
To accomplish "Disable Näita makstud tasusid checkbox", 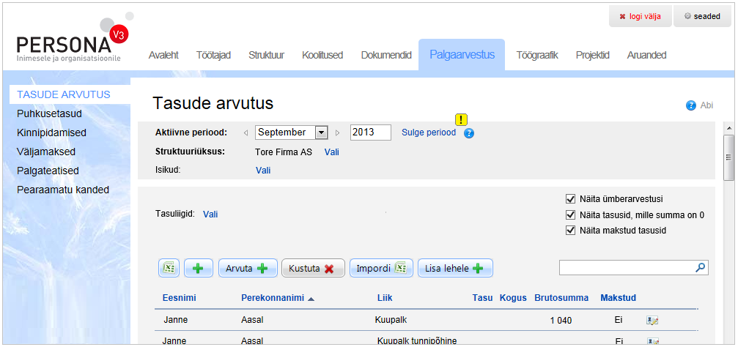I will tap(571, 231).
